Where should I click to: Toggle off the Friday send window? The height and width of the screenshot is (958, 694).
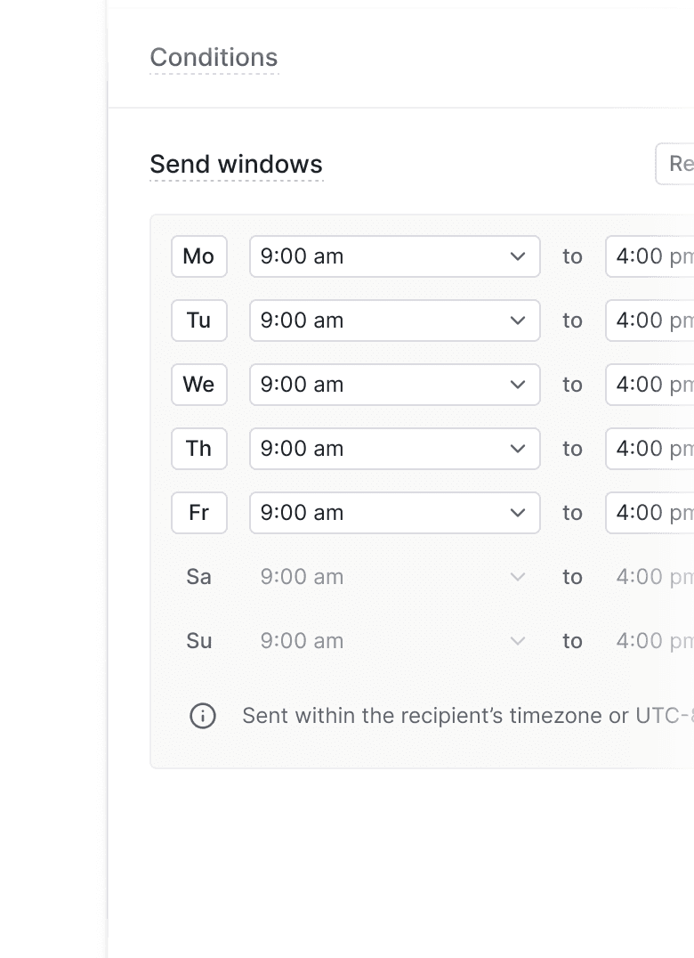point(198,513)
